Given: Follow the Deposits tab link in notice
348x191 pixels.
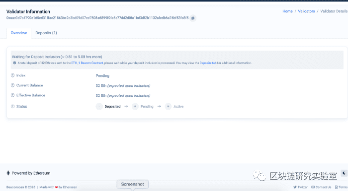Looking at the screenshot, I should [208, 63].
